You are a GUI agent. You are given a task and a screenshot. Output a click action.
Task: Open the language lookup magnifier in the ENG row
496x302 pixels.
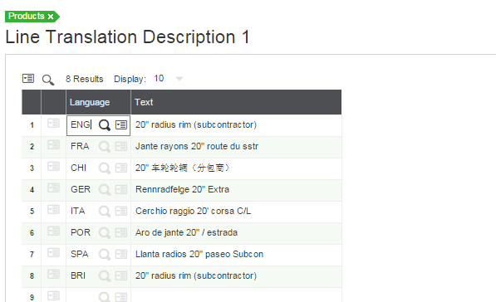coord(105,125)
